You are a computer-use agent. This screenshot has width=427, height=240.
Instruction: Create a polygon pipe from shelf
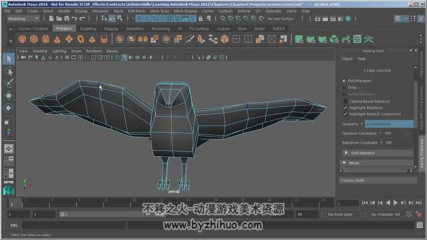pyautogui.click(x=104, y=39)
